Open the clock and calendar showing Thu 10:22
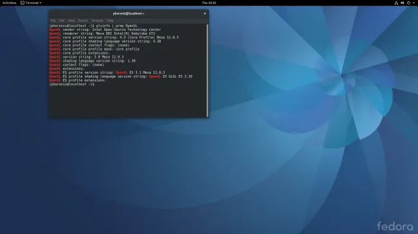The height and width of the screenshot is (234, 418). coord(209,3)
